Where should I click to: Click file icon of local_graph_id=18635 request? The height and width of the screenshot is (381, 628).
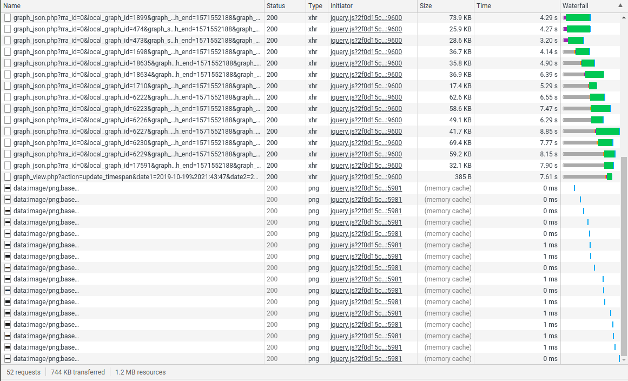7,63
